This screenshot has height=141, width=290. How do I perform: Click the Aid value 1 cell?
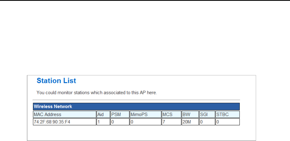(x=103, y=122)
